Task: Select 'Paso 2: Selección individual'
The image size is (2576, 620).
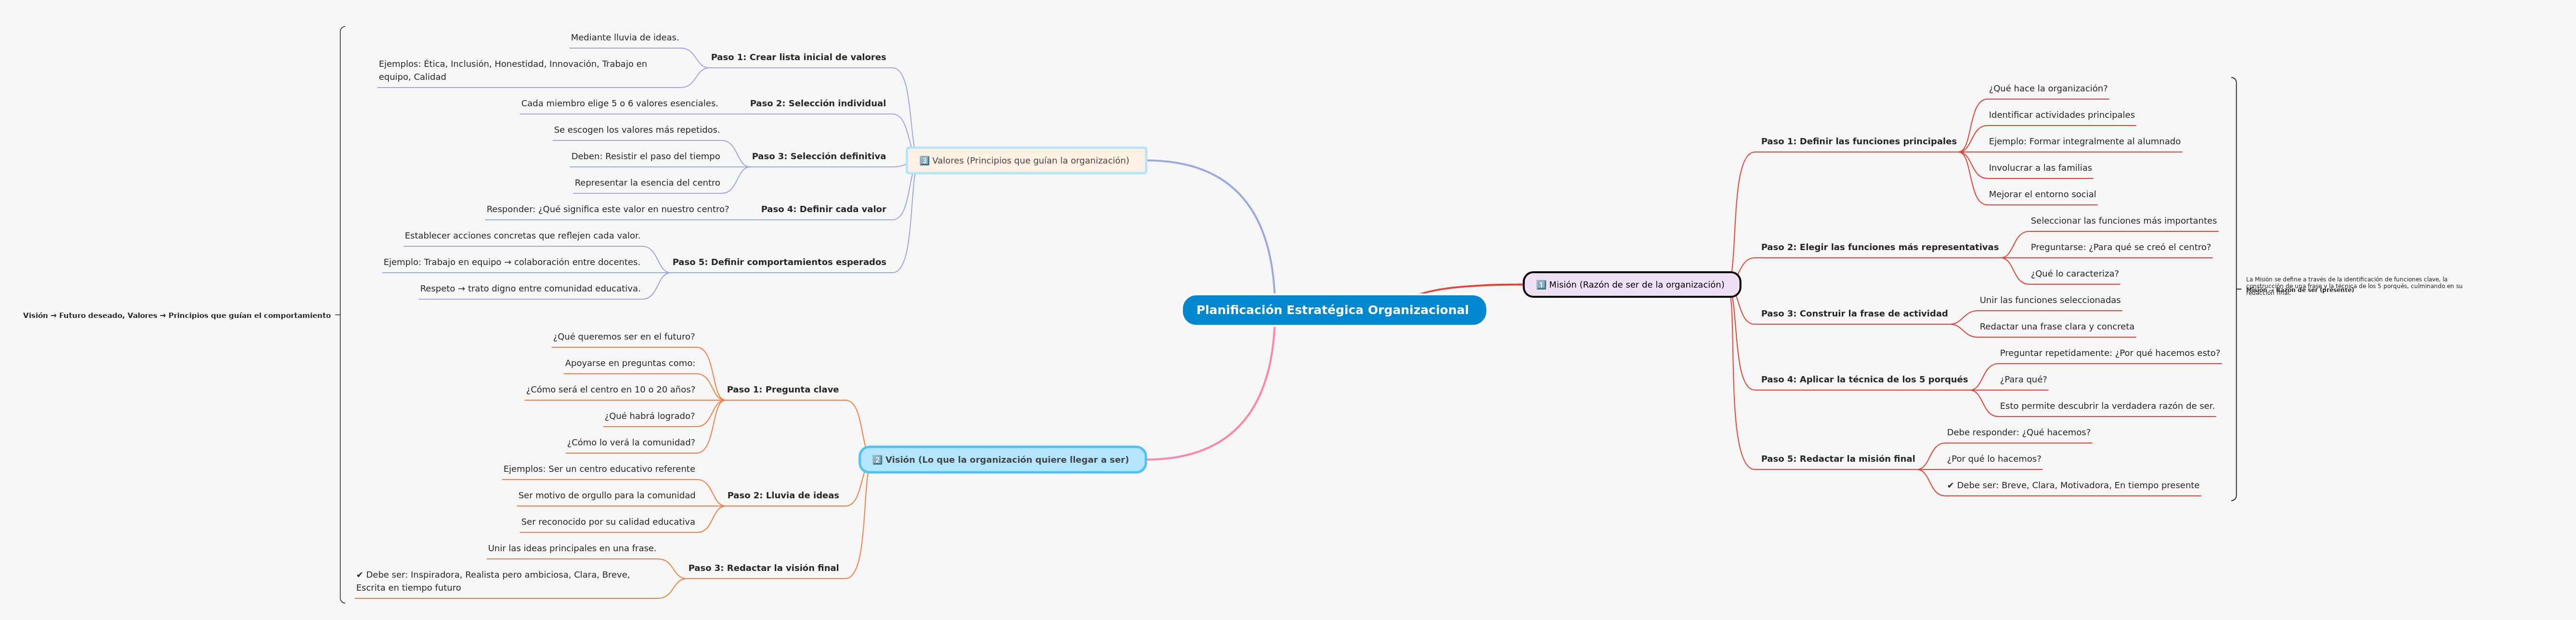Action: point(817,103)
